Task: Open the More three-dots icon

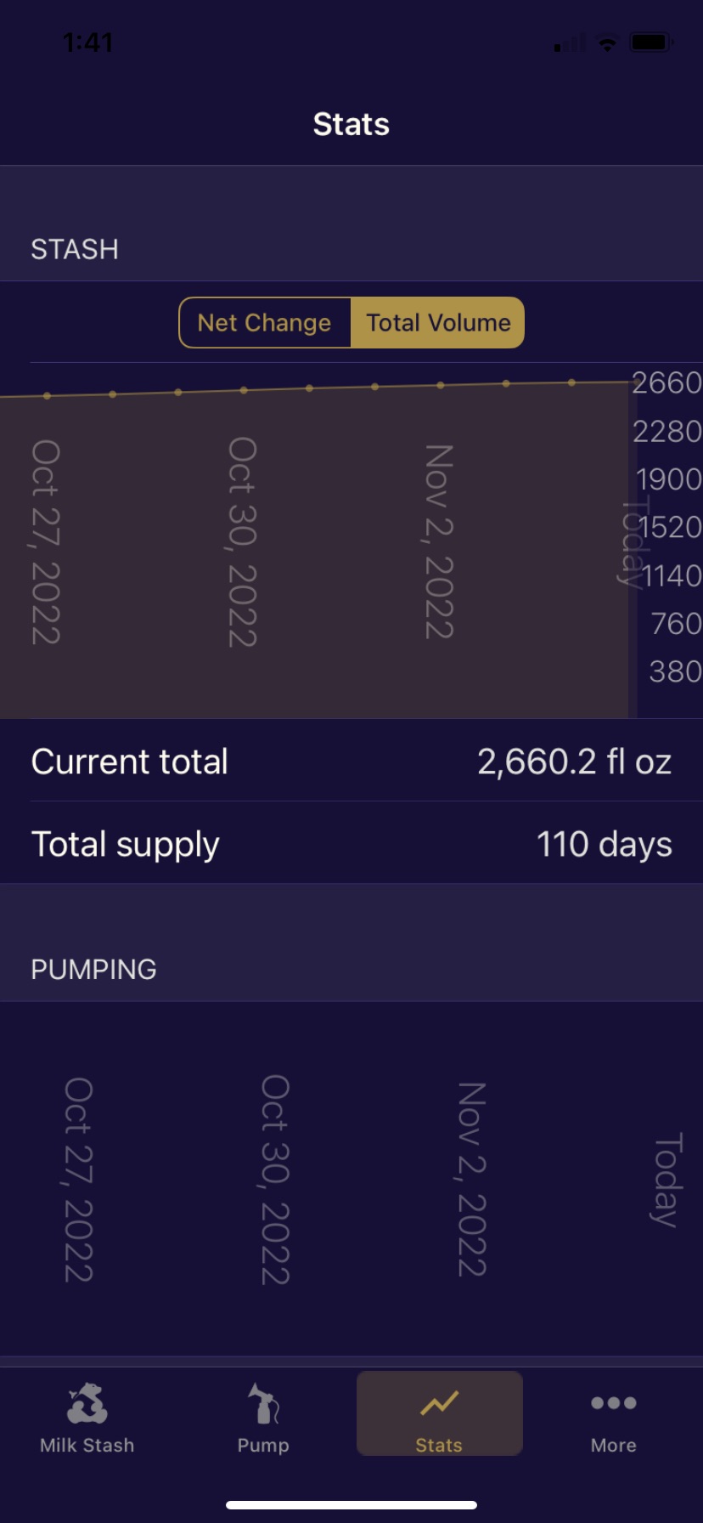Action: tap(614, 1403)
